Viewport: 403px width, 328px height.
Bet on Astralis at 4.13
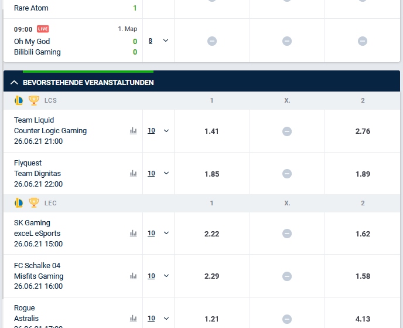(x=363, y=319)
